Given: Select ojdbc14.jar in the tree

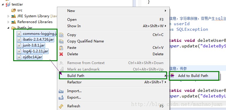Looking at the screenshot, I should tap(29, 57).
